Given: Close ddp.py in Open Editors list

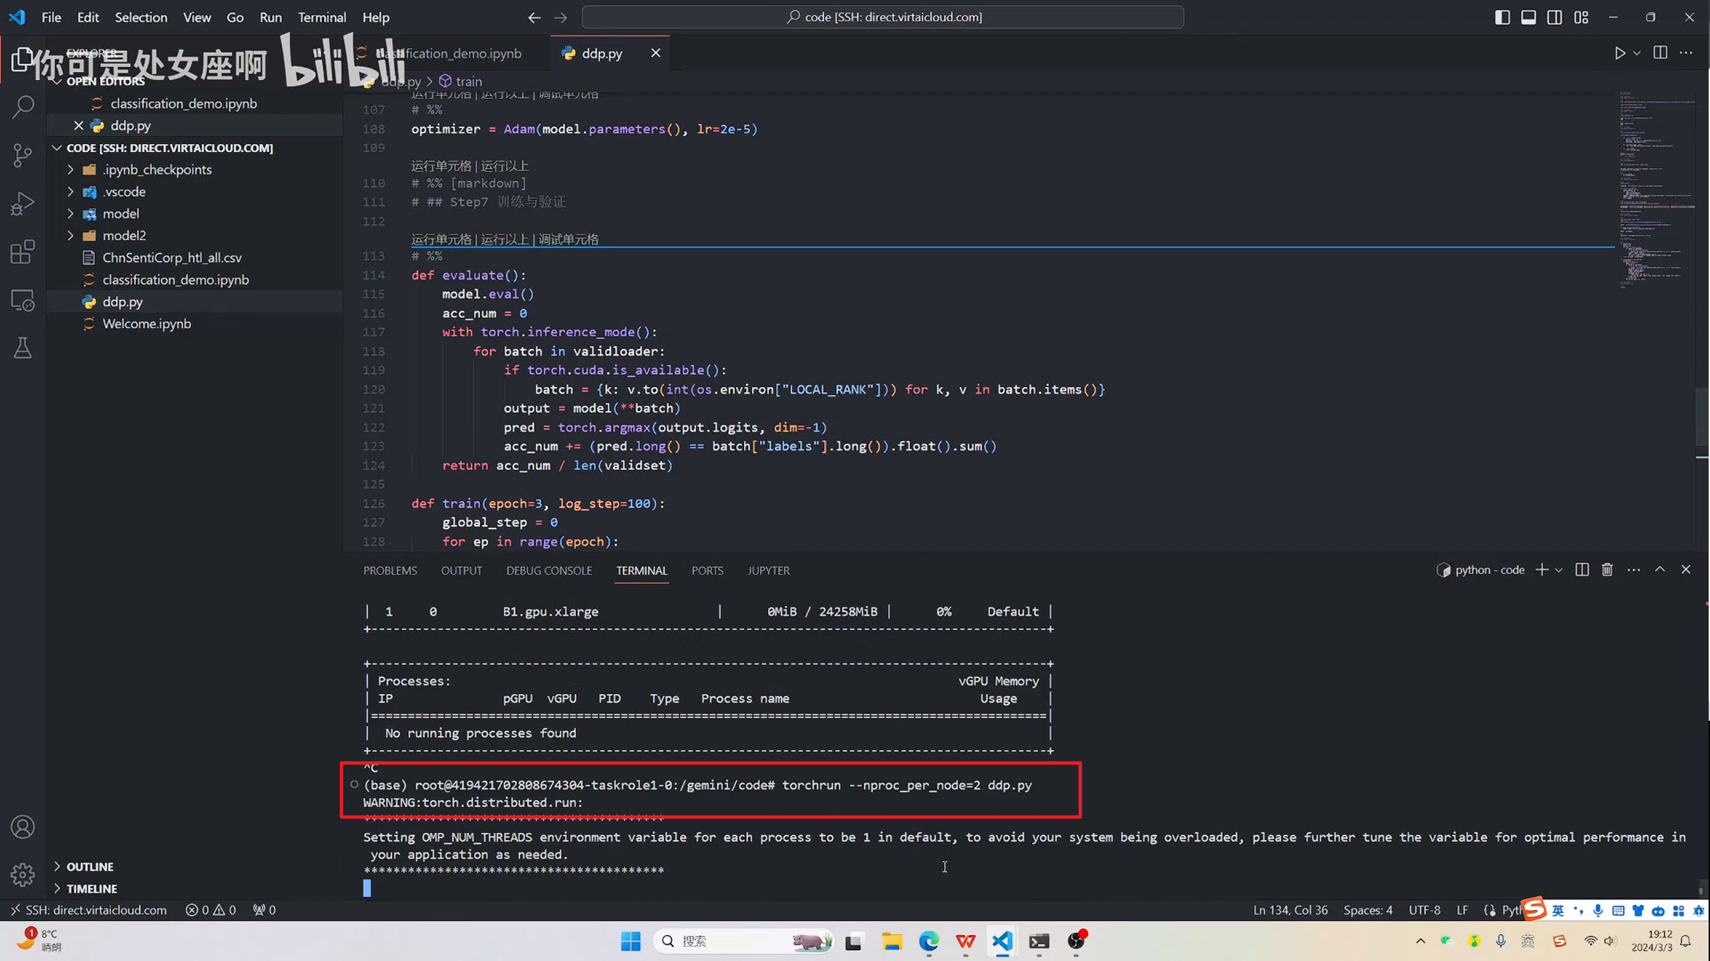Looking at the screenshot, I should 79,125.
